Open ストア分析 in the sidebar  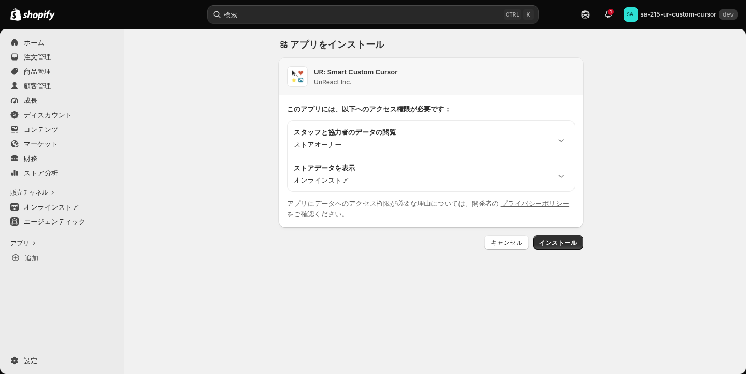(62, 173)
